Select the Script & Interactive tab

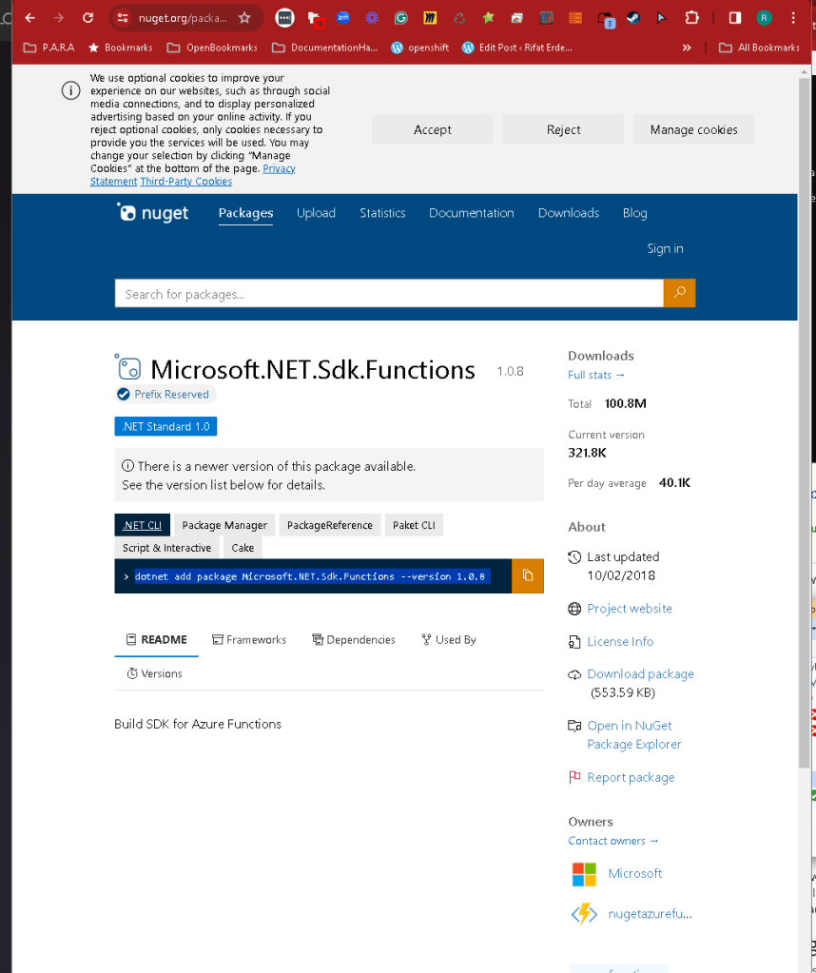[x=167, y=548]
